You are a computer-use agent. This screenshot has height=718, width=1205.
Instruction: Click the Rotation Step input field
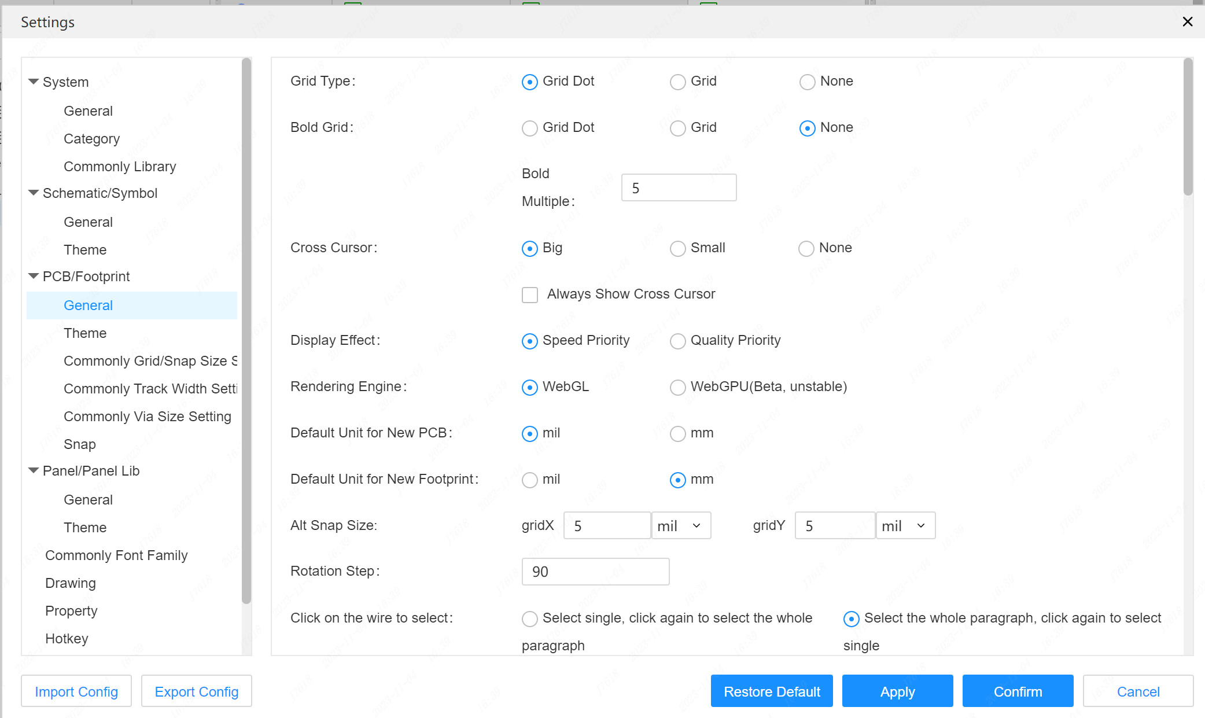tap(595, 571)
